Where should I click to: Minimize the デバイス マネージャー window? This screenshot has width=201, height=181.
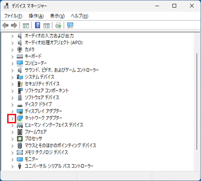tap(157, 6)
